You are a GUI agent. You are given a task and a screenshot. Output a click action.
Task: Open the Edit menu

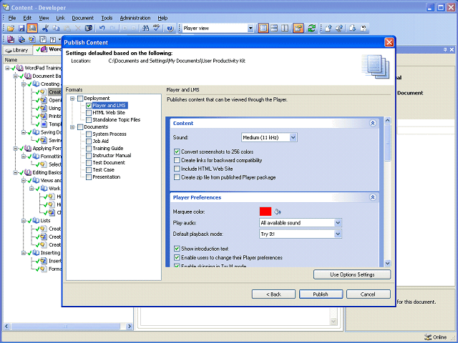point(27,18)
